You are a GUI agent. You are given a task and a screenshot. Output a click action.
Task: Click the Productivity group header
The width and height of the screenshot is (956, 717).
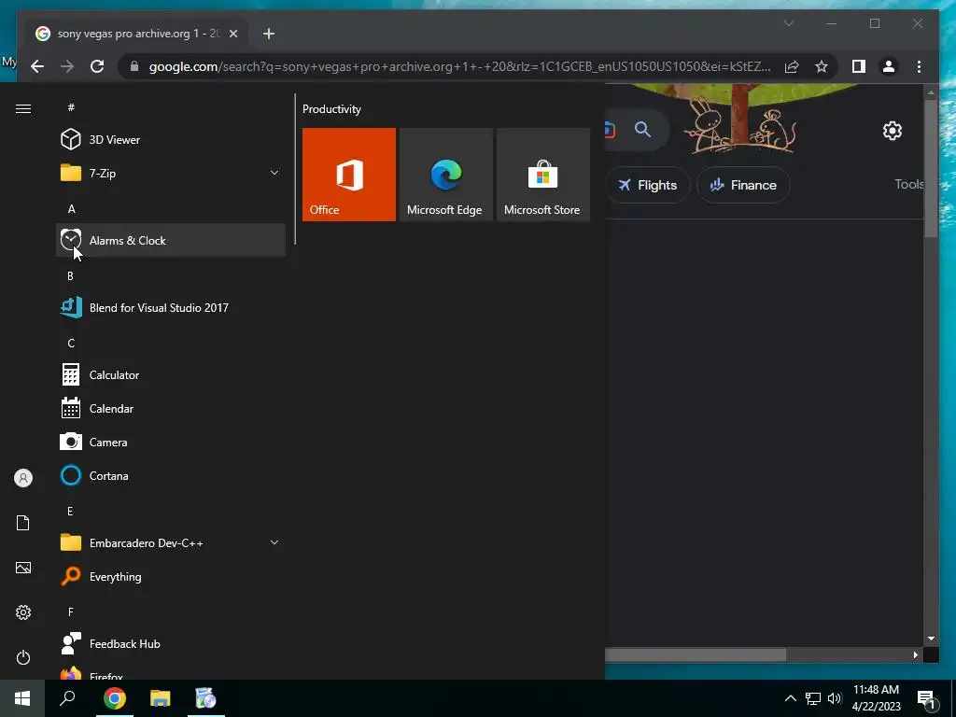pos(331,109)
